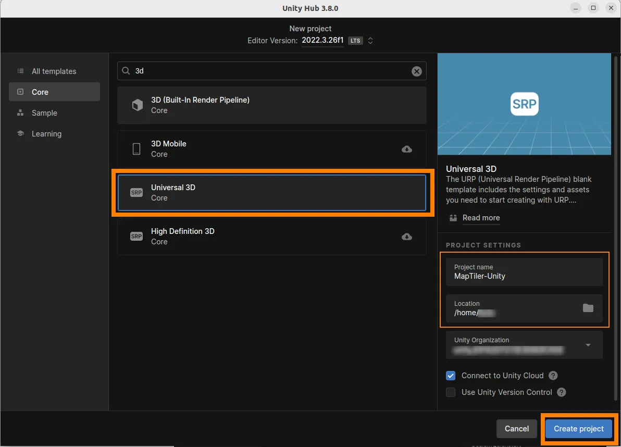Select the 3D Mobile template row

pyautogui.click(x=272, y=149)
